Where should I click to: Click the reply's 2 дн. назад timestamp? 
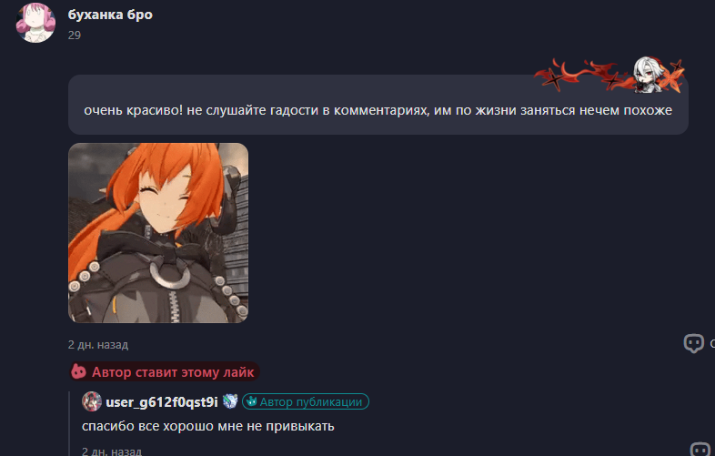click(x=112, y=451)
